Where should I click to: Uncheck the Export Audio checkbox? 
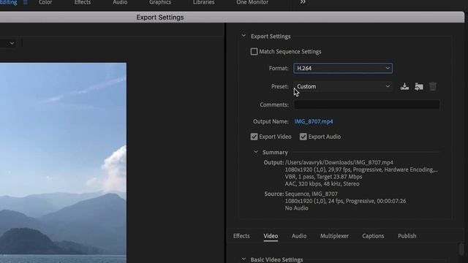[x=303, y=137]
